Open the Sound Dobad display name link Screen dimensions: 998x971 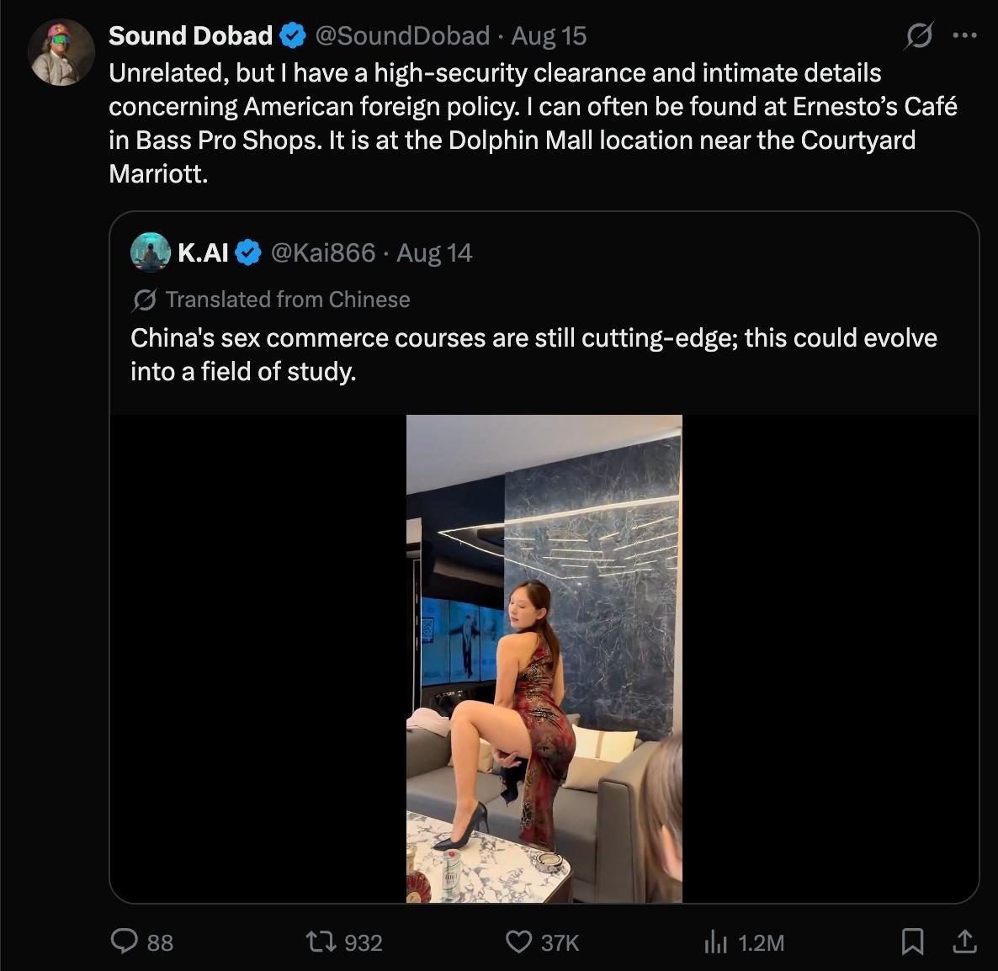point(190,35)
